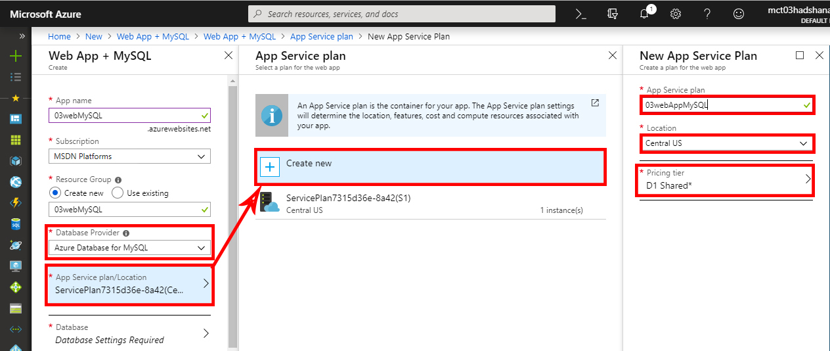Click the App name field 03webMySQL
Viewport: 830px width, 351px height.
[129, 115]
